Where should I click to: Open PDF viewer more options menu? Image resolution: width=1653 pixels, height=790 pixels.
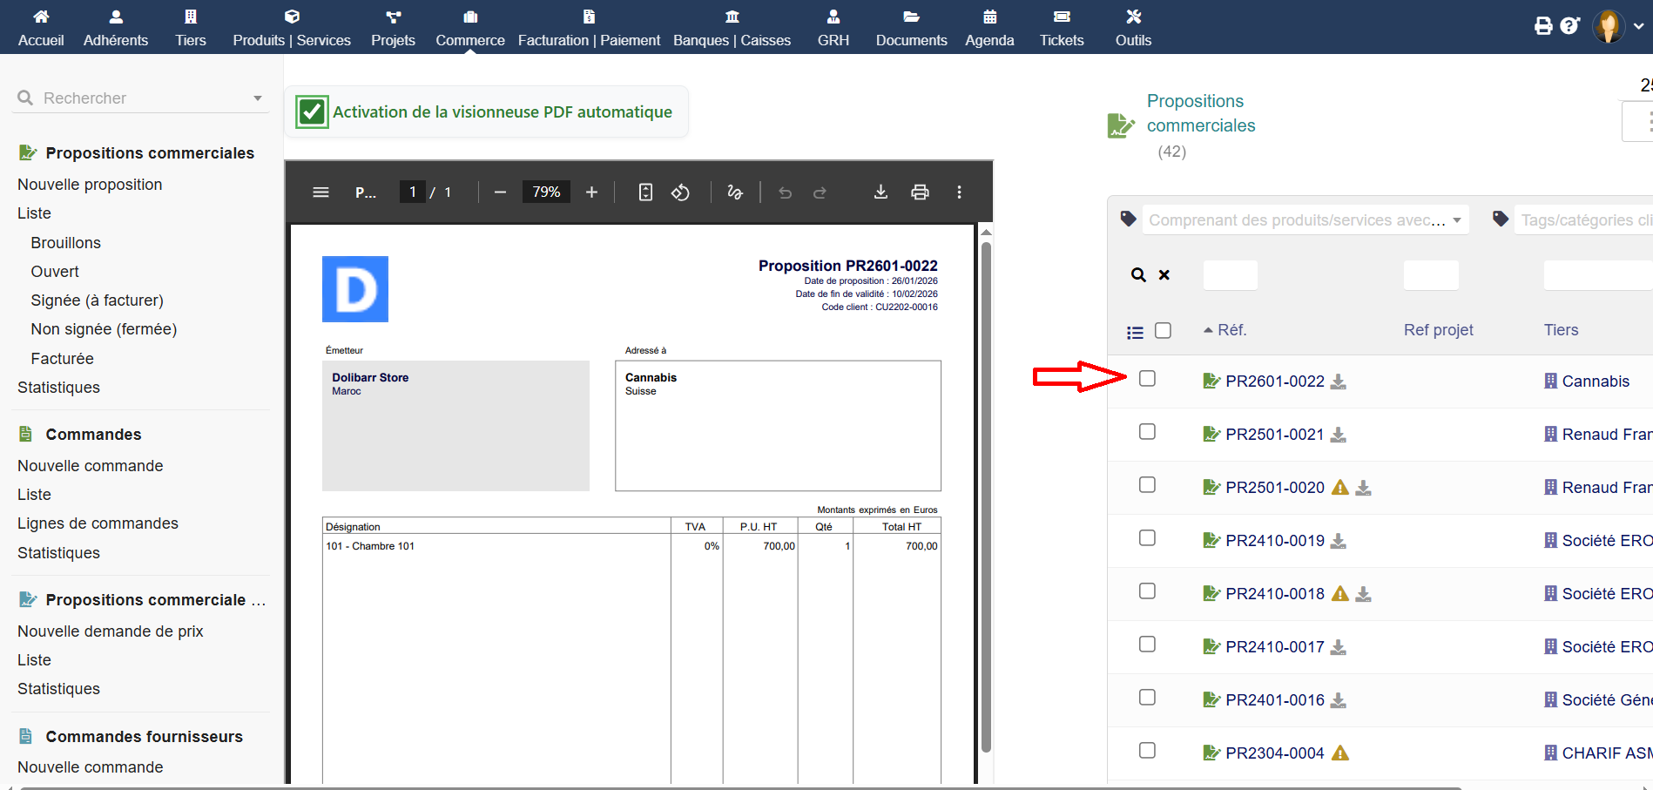(x=959, y=192)
